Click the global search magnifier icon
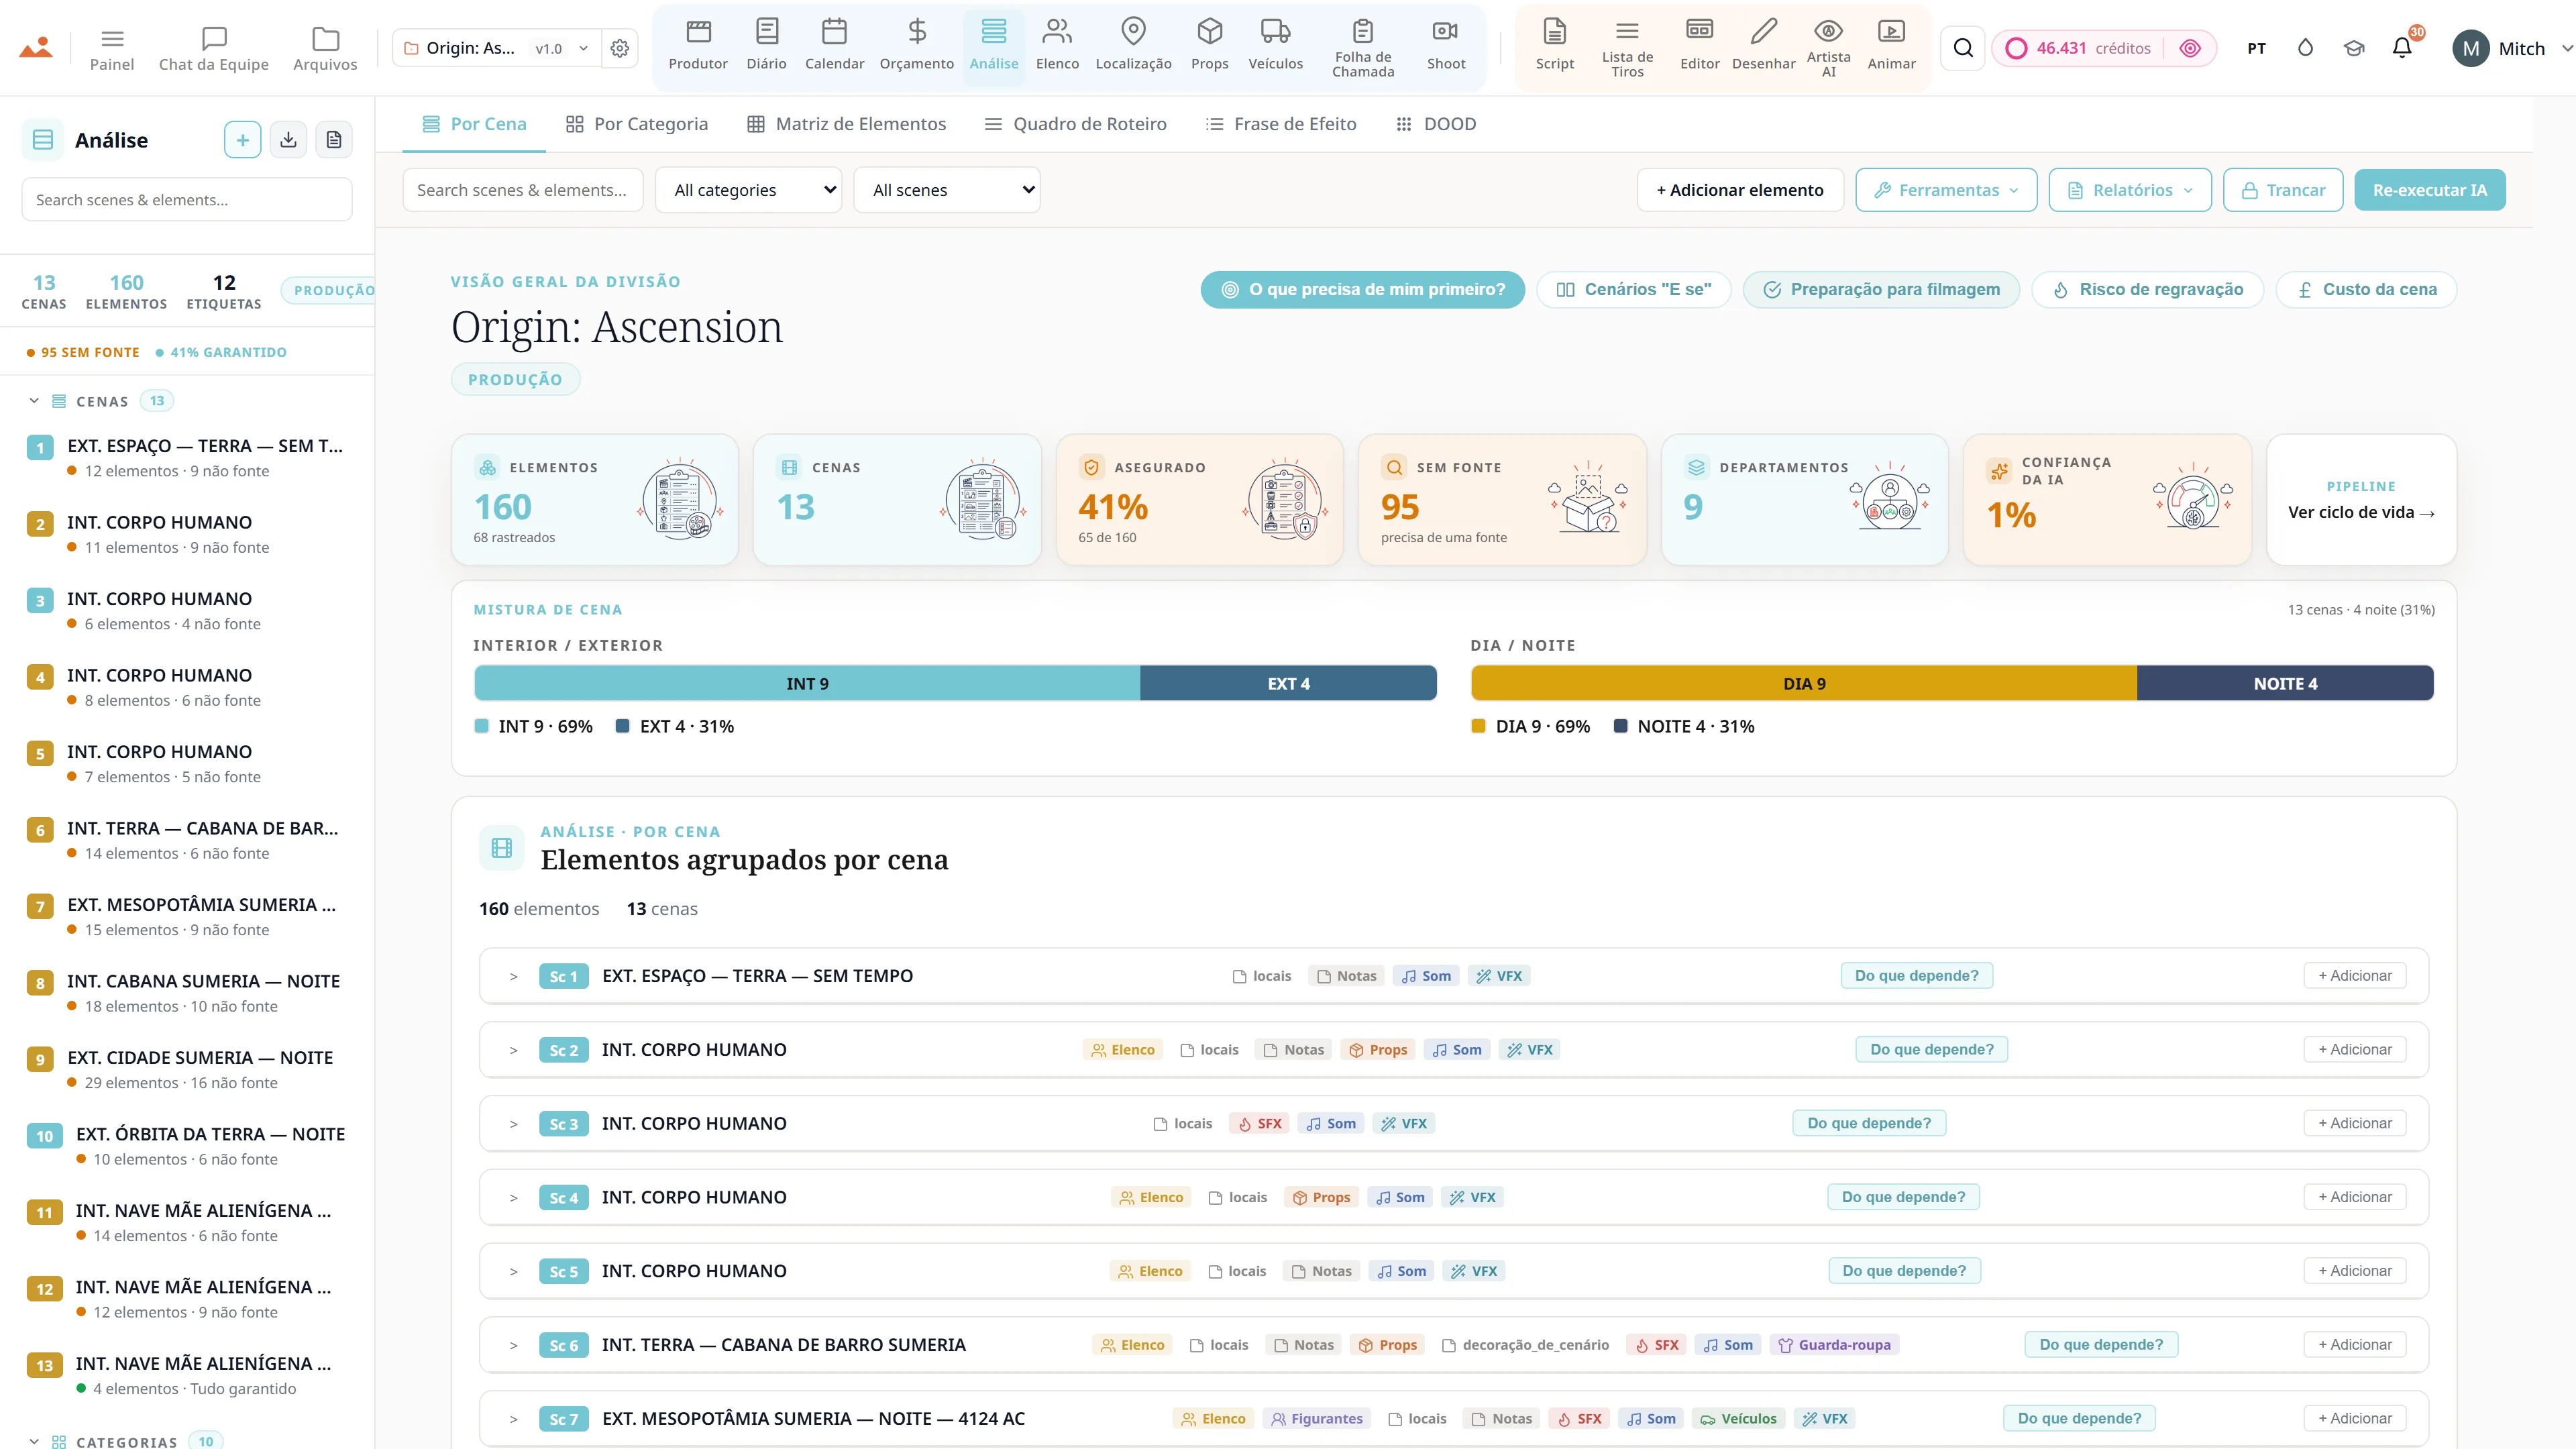The image size is (2576, 1449). click(x=1963, y=48)
